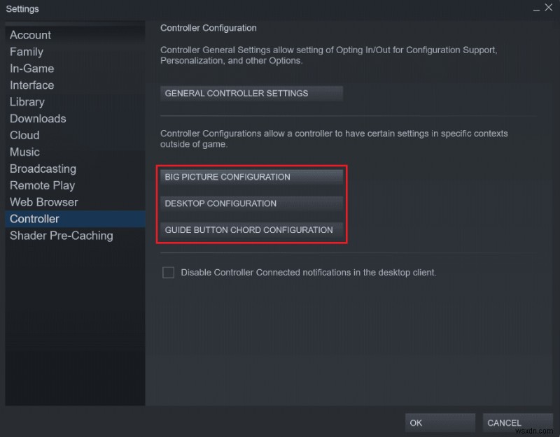Open Big Picture Configuration
560x437 pixels.
[251, 177]
